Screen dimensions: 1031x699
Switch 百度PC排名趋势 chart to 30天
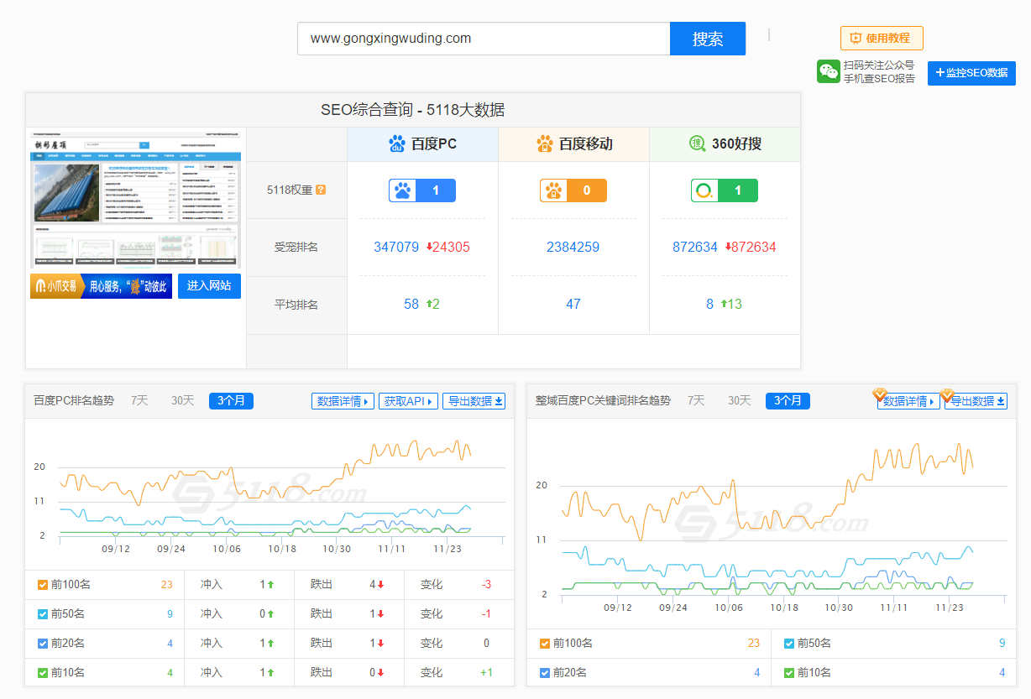pos(183,401)
